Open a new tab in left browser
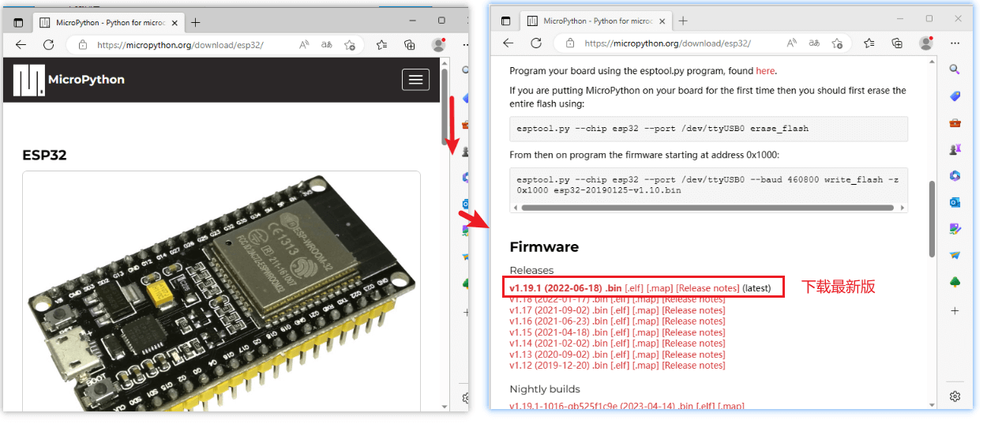The height and width of the screenshot is (428, 987). 195,22
